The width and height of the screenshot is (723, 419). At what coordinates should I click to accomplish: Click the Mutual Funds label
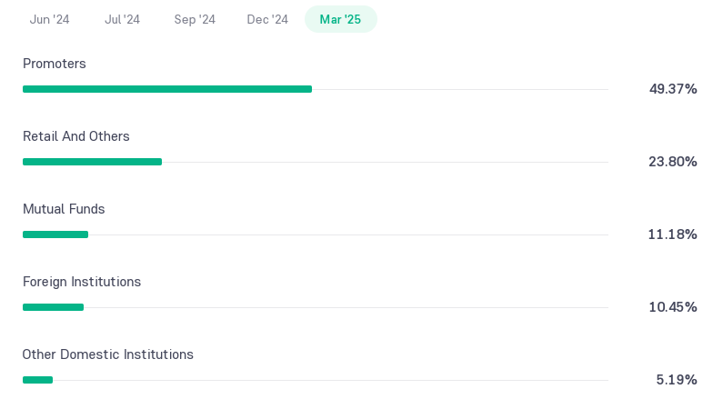(x=64, y=209)
